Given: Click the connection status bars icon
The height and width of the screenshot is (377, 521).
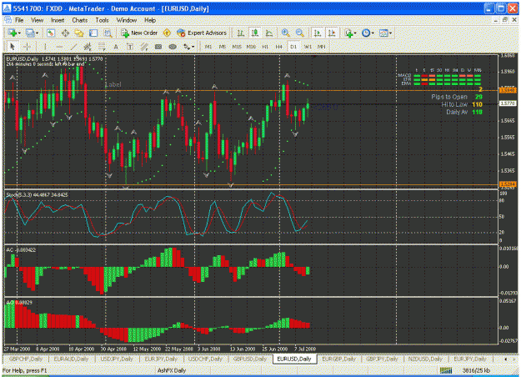Looking at the screenshot, I should 446,370.
